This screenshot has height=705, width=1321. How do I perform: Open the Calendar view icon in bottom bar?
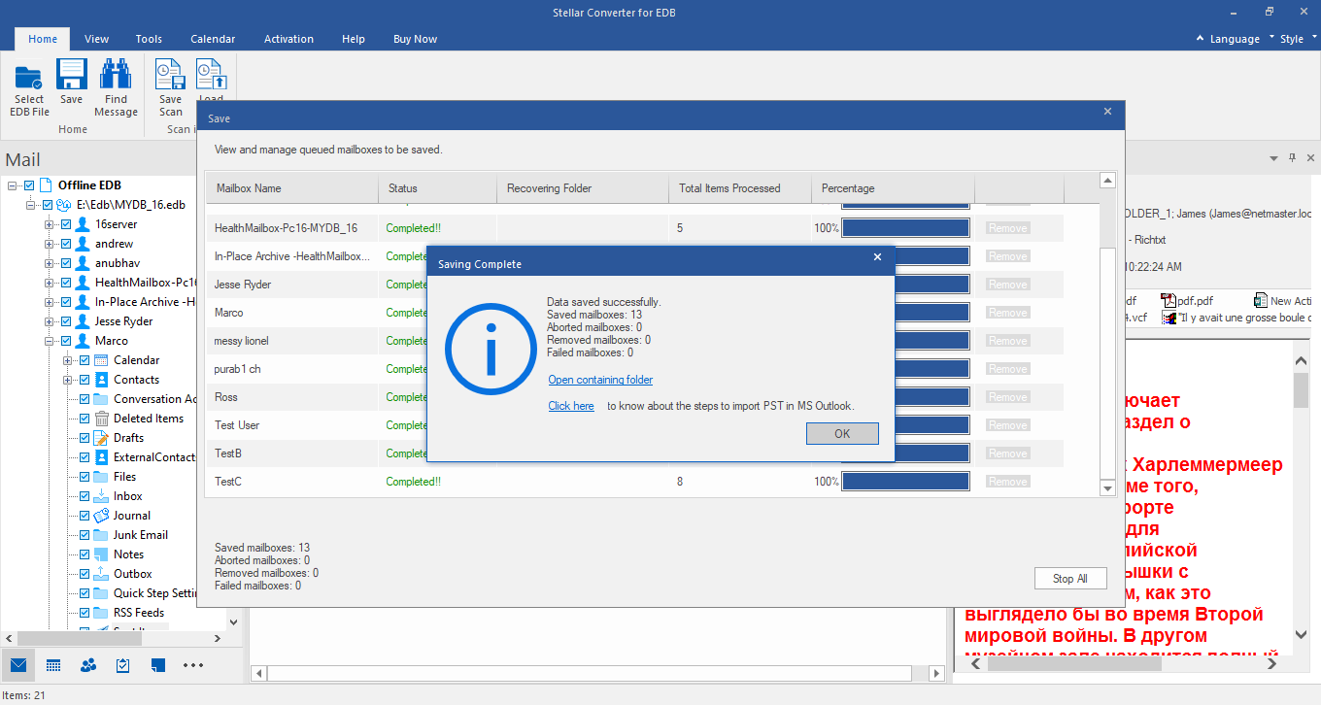click(53, 665)
